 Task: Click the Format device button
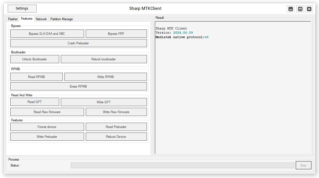point(47,127)
